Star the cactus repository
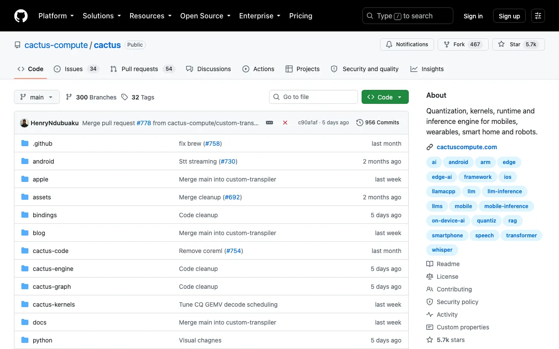 pos(518,44)
